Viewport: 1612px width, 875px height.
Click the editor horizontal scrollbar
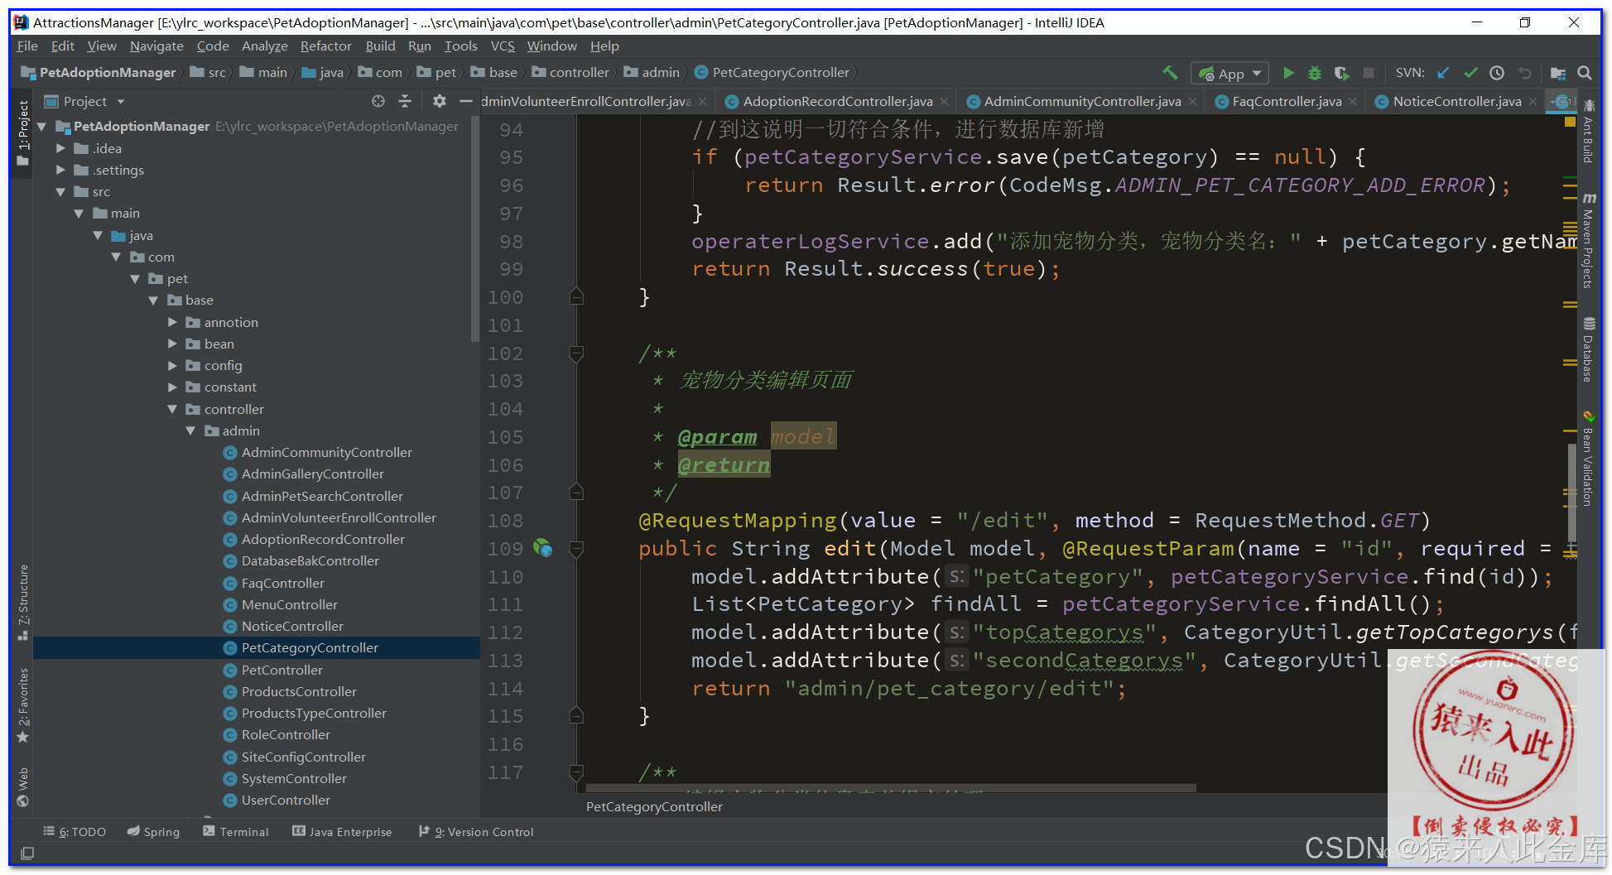[891, 787]
